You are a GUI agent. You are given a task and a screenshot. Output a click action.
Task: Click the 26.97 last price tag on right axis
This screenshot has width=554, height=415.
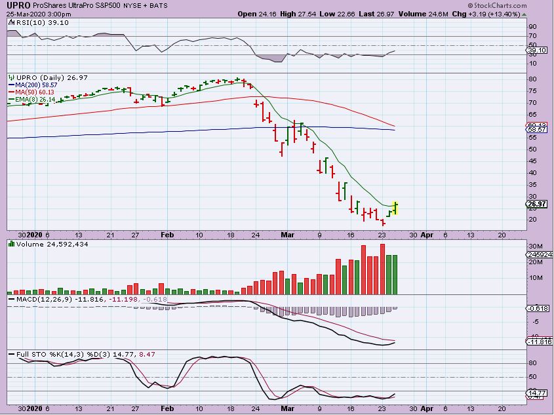point(537,204)
